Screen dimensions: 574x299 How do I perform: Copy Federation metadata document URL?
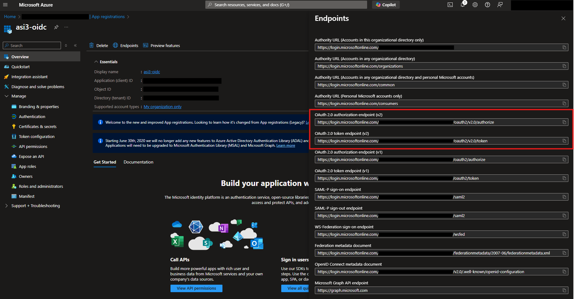(x=564, y=253)
